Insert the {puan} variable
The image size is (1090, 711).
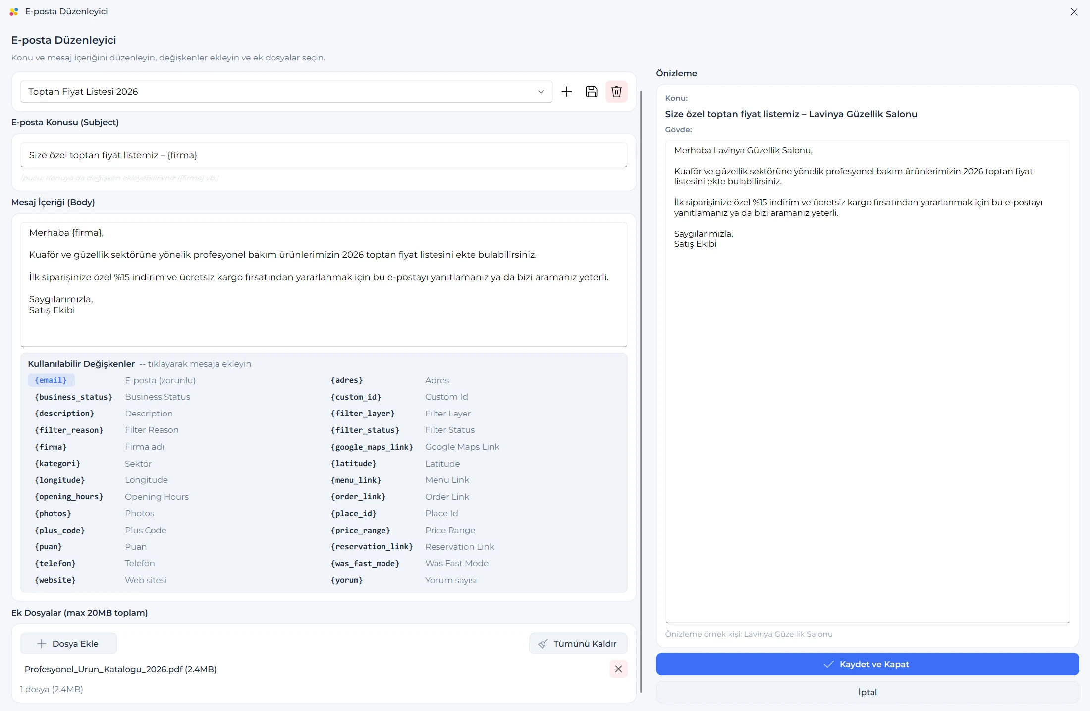[x=49, y=547]
